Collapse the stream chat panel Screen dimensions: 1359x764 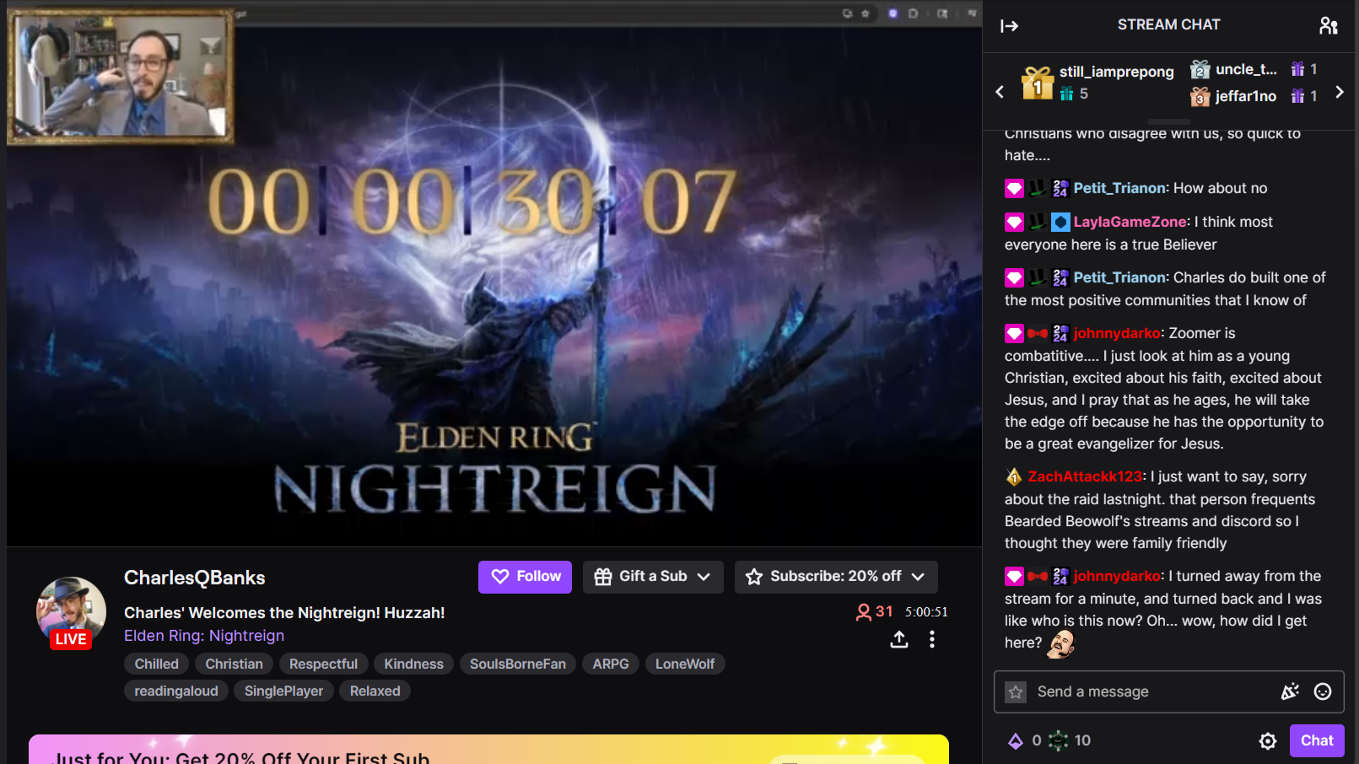(1009, 26)
